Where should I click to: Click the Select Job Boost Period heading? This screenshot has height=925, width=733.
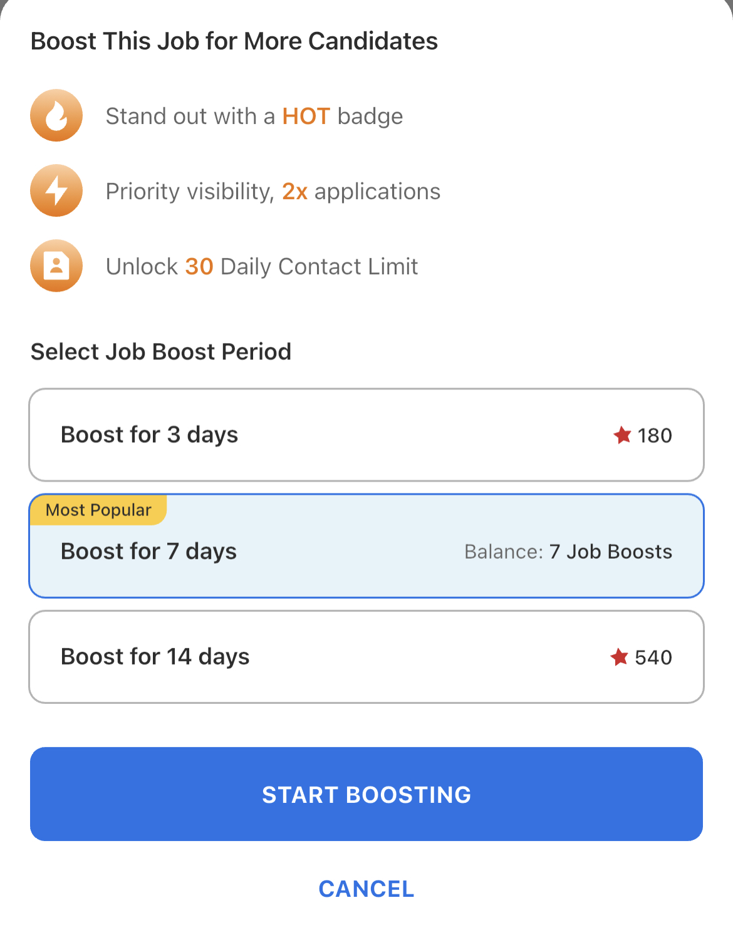click(x=161, y=352)
